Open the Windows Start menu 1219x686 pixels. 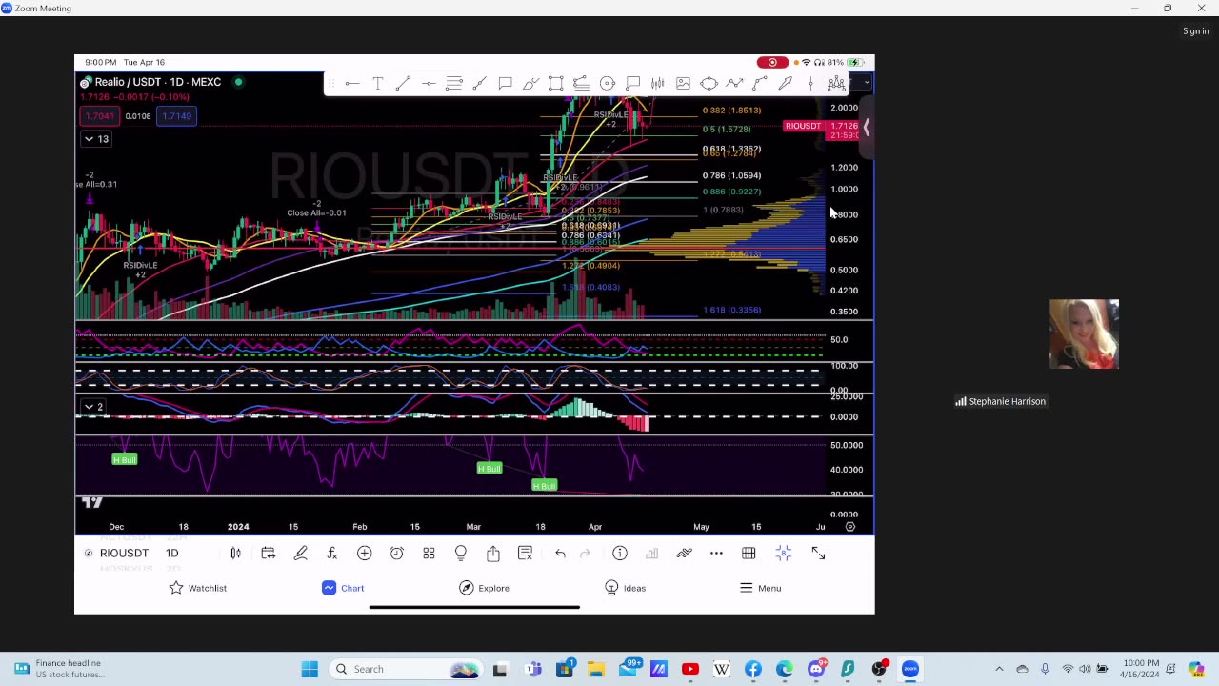click(x=310, y=669)
